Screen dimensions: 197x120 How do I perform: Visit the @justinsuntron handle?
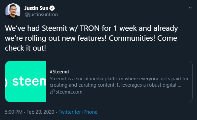[x=41, y=15]
